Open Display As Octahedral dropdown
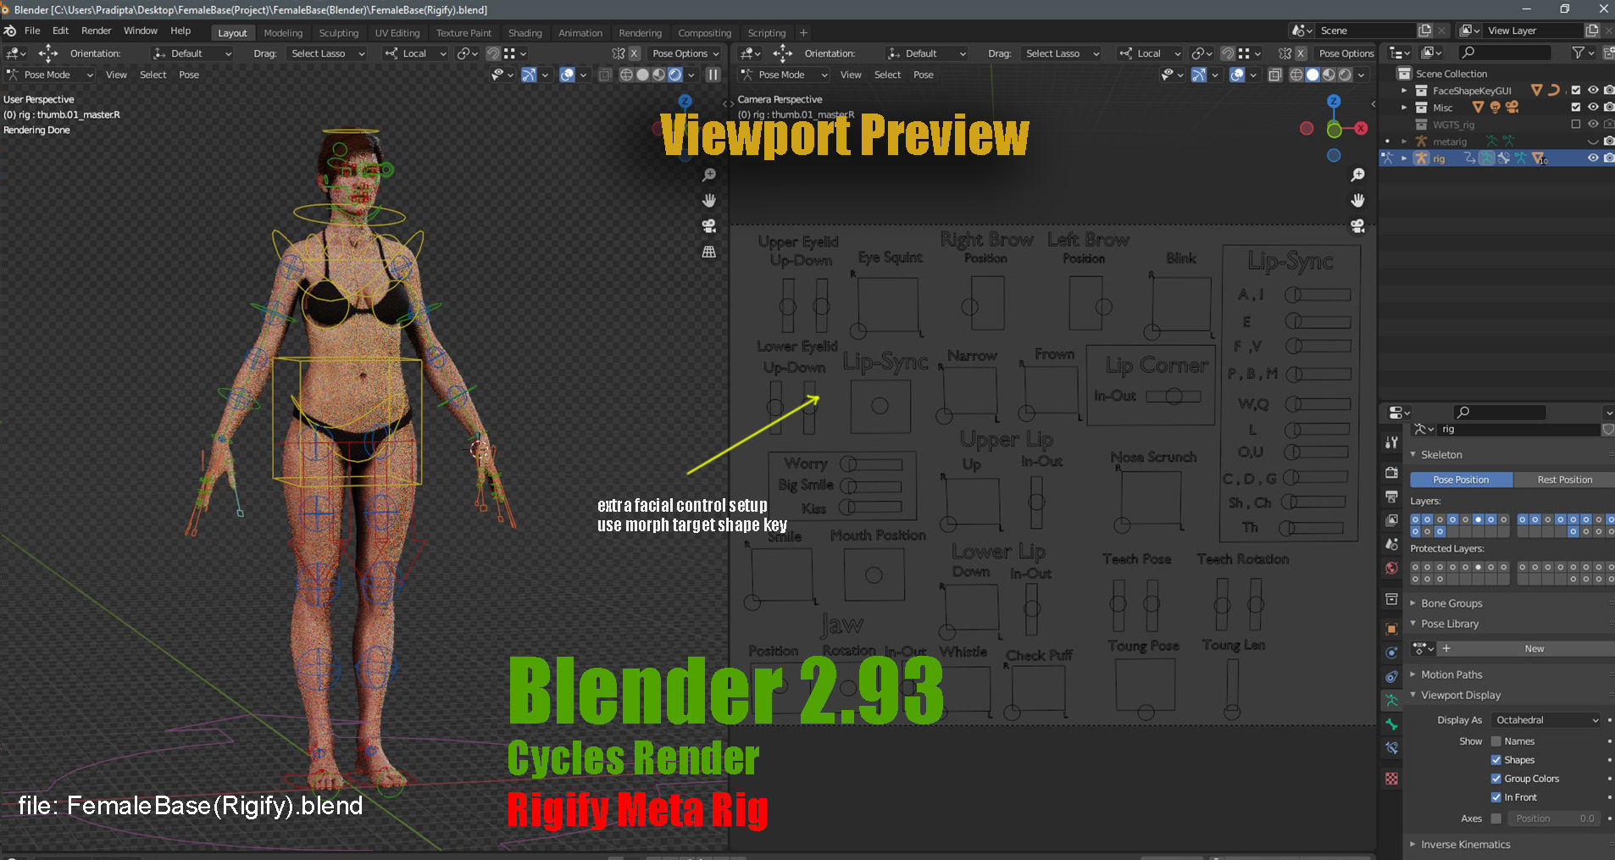 (x=1546, y=720)
